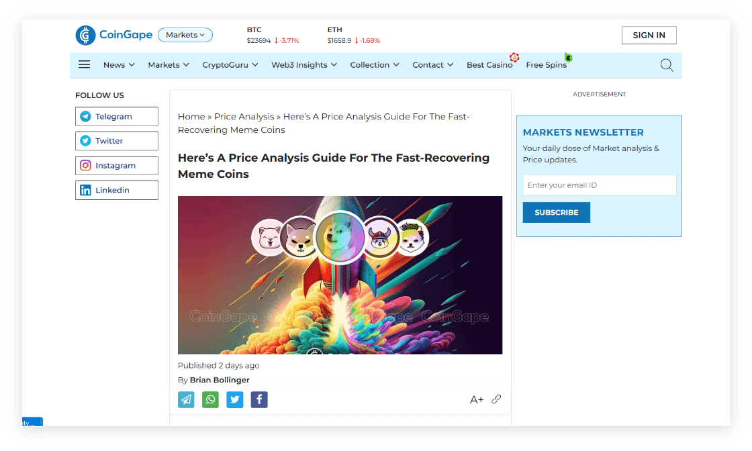Share article via Telegram icon
The width and height of the screenshot is (752, 451).
pyautogui.click(x=186, y=399)
